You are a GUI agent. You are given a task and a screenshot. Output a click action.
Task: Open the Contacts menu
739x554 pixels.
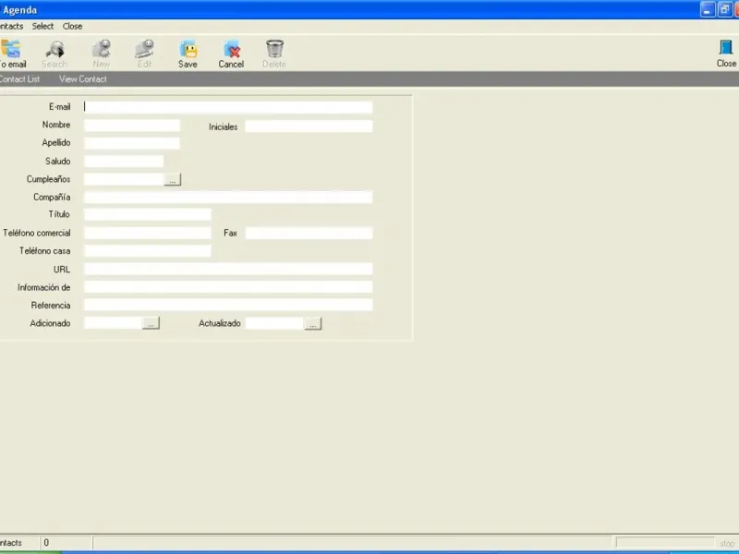coord(11,27)
